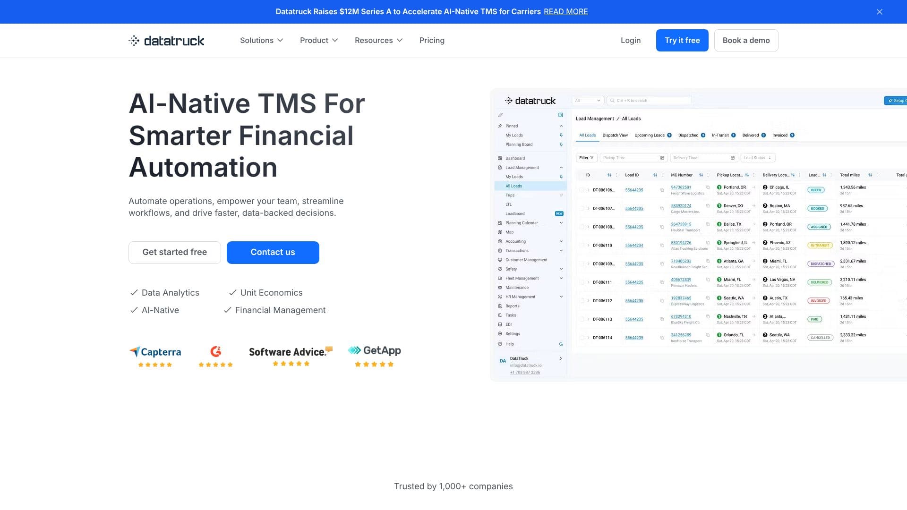Open the All dropdown next to search
This screenshot has width=907, height=510.
point(588,101)
